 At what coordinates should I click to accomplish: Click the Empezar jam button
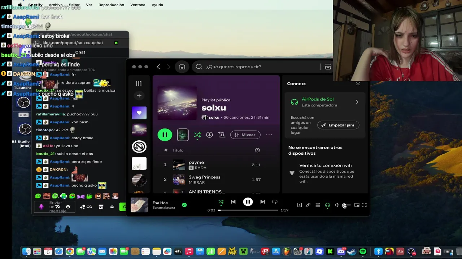[x=338, y=125]
